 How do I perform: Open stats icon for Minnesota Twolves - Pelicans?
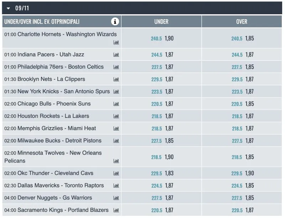point(116,161)
